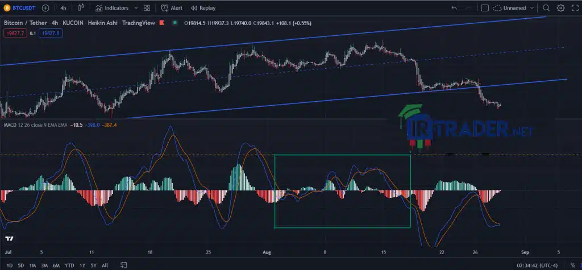Screen dimensions: 582x270
Task: Click the 19827.7 sell price button
Action: click(x=15, y=34)
